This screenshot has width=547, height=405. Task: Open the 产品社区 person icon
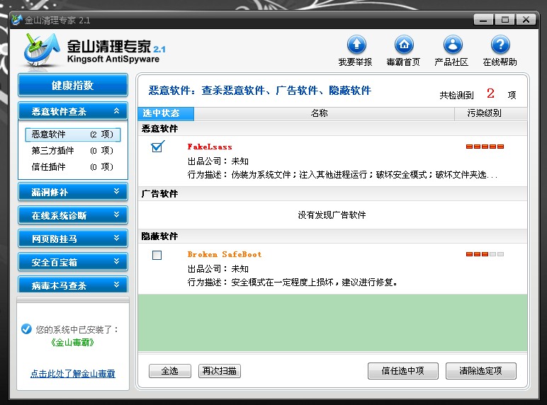(x=453, y=45)
